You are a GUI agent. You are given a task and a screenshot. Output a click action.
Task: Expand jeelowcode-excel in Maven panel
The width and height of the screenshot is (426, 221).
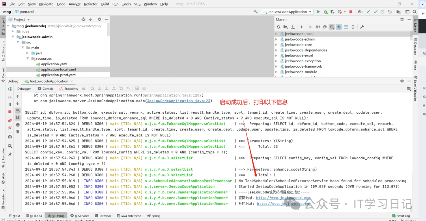tap(276, 55)
